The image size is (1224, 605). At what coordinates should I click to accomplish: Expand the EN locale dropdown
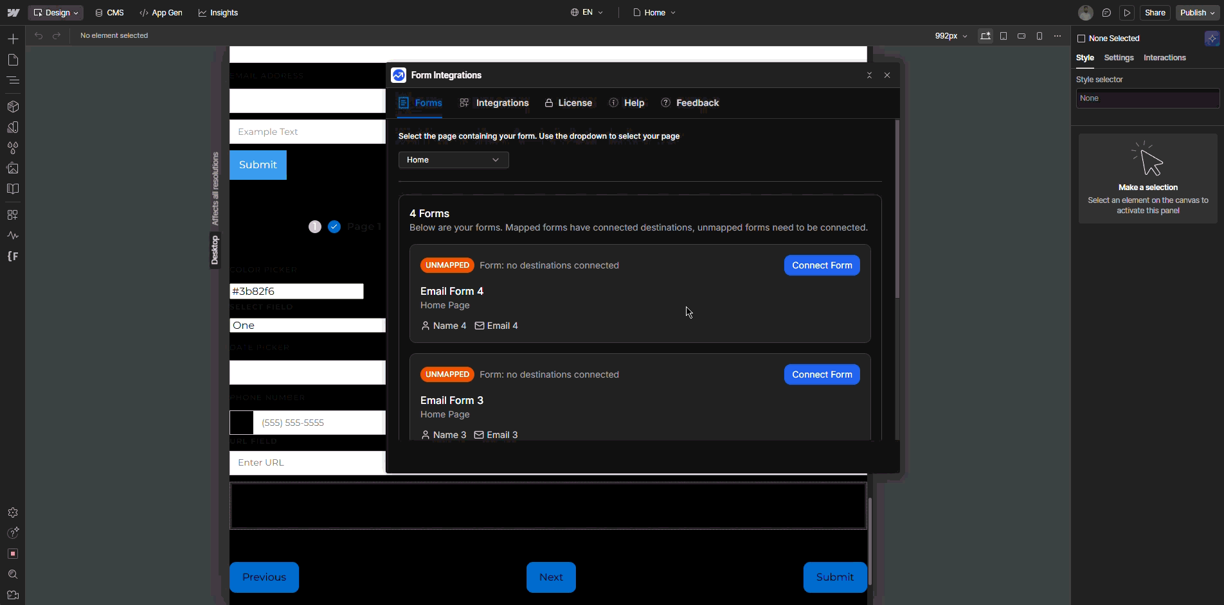pyautogui.click(x=587, y=13)
